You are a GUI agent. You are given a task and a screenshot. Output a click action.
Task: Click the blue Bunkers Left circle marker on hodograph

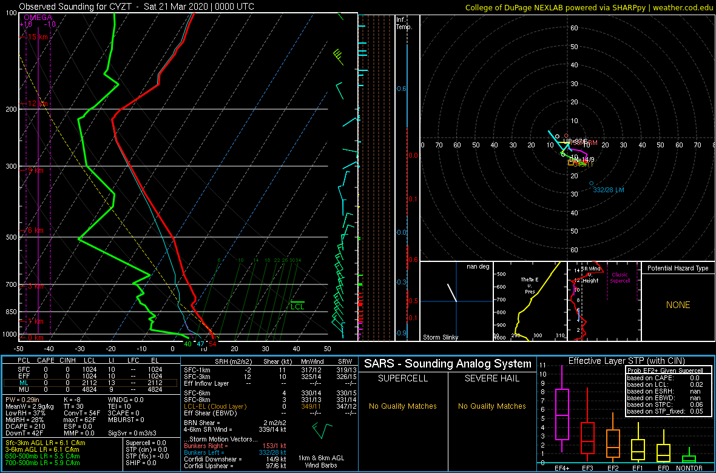(592, 183)
